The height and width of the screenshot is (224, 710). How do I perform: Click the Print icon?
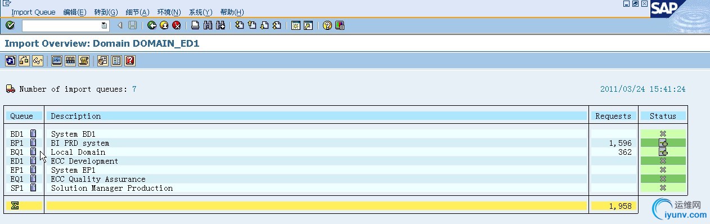[195, 25]
